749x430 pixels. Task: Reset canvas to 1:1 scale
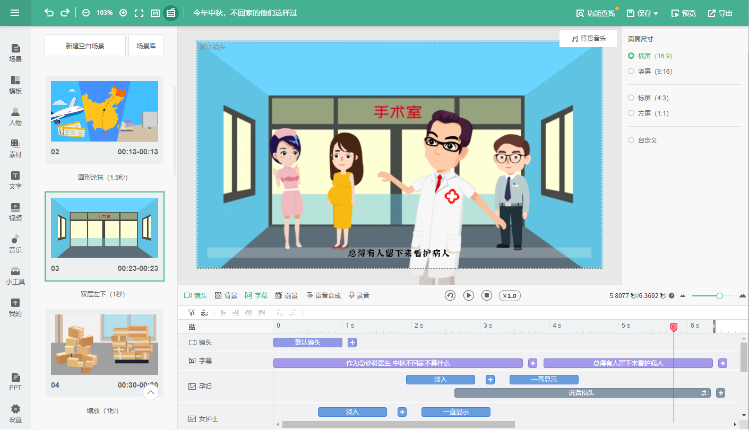click(x=155, y=13)
